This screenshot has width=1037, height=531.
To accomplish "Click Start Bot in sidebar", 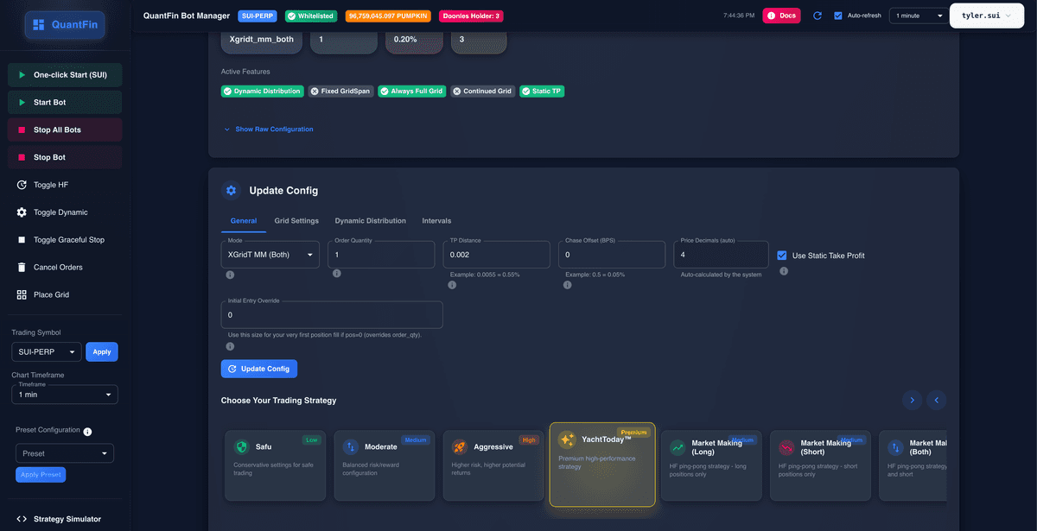I will [x=65, y=103].
